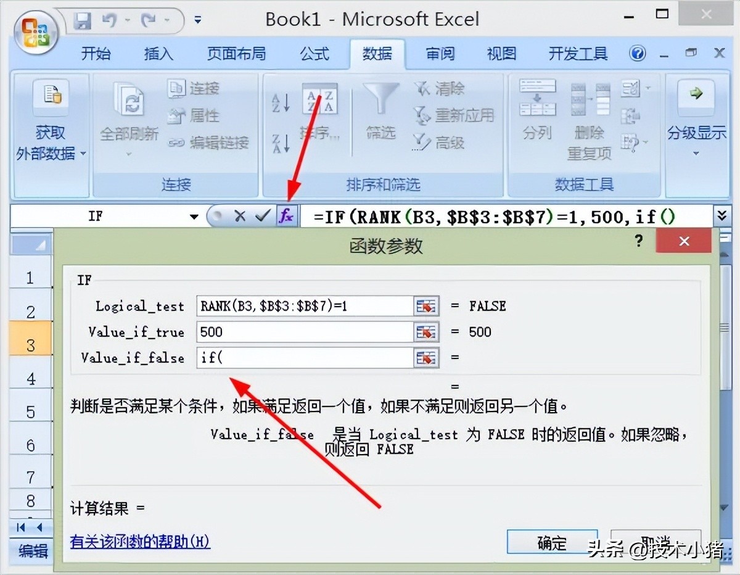Click the Undo icon

click(109, 21)
